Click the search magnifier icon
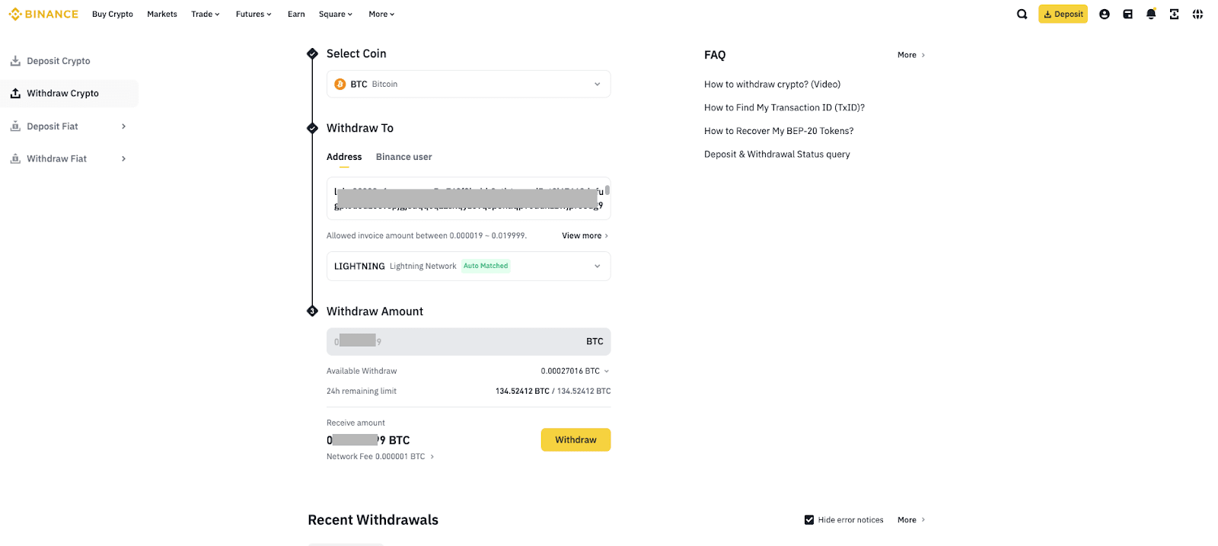This screenshot has height=546, width=1218. click(x=1022, y=14)
